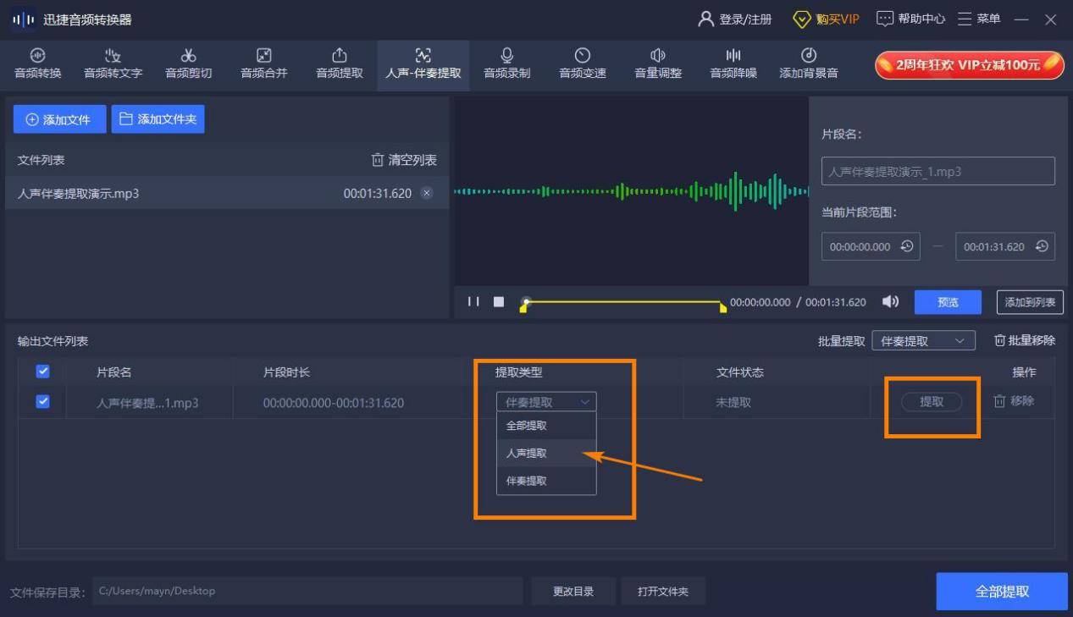Toggle the select-all header checkbox
This screenshot has width=1073, height=617.
(43, 372)
